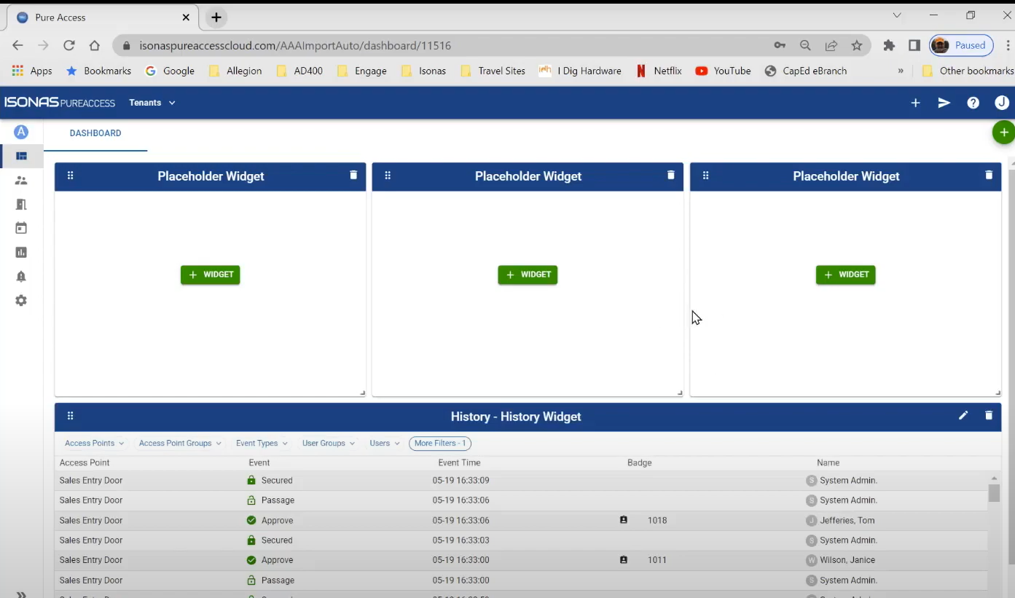Click drag handle of second Placeholder Widget
The width and height of the screenshot is (1015, 598).
[388, 176]
